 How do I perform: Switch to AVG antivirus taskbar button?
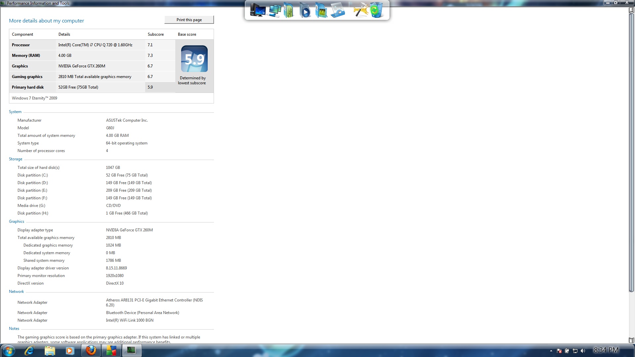tap(111, 350)
